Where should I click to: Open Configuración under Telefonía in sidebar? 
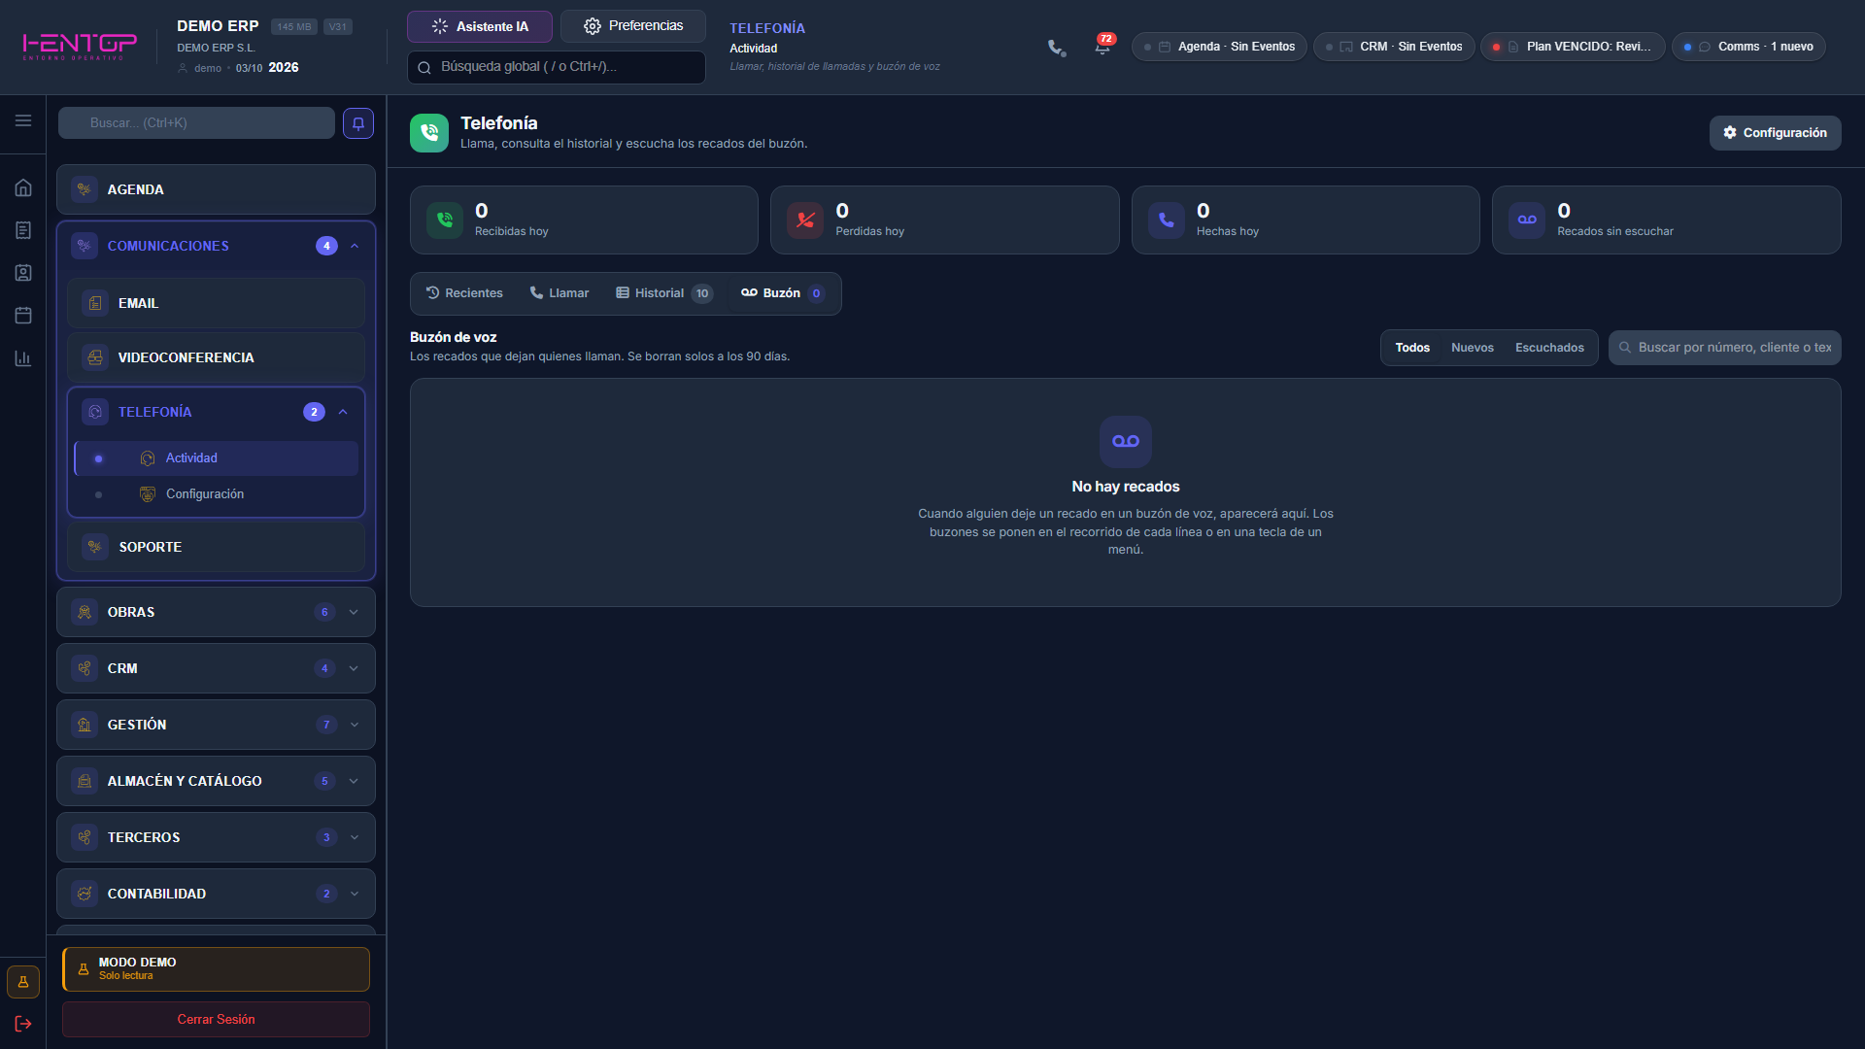216,494
